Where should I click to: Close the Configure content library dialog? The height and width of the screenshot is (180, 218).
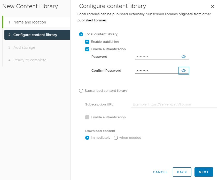tap(212, 6)
